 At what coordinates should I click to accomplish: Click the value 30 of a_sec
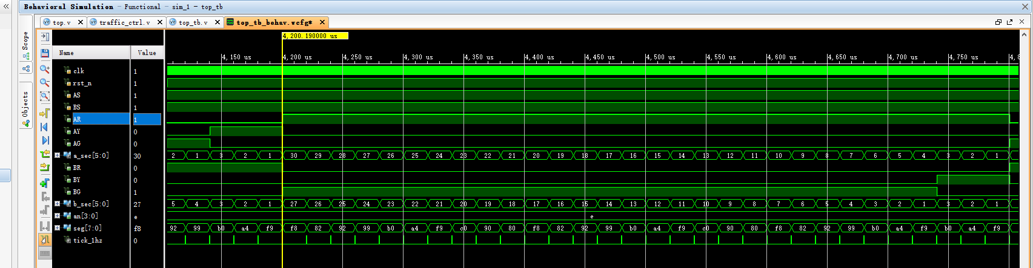[137, 155]
